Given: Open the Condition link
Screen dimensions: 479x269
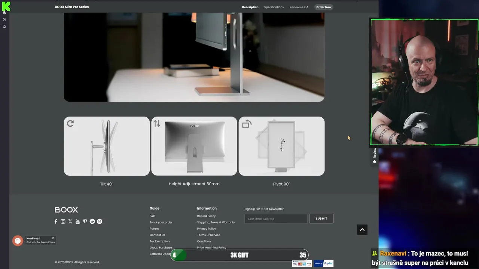Looking at the screenshot, I should coord(204,241).
